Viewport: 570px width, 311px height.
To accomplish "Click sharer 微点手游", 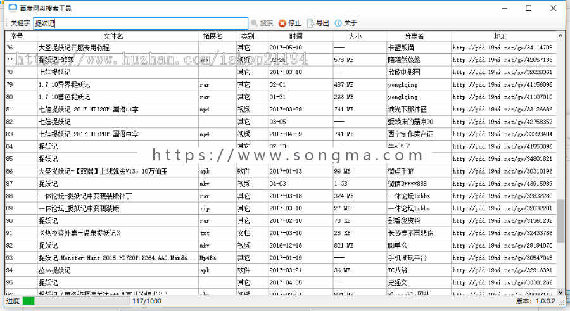I will click(401, 171).
